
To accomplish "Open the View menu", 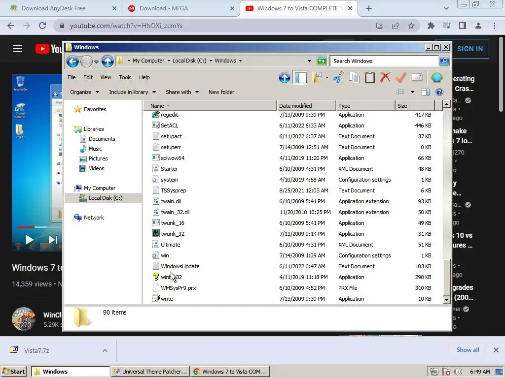I will click(106, 77).
